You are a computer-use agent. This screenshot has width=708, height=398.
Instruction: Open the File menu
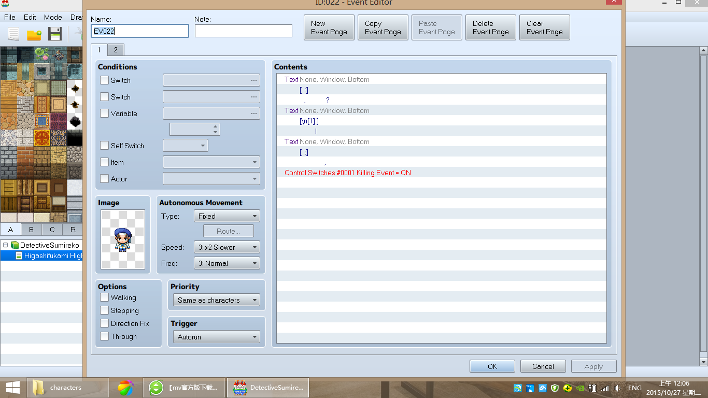point(9,17)
